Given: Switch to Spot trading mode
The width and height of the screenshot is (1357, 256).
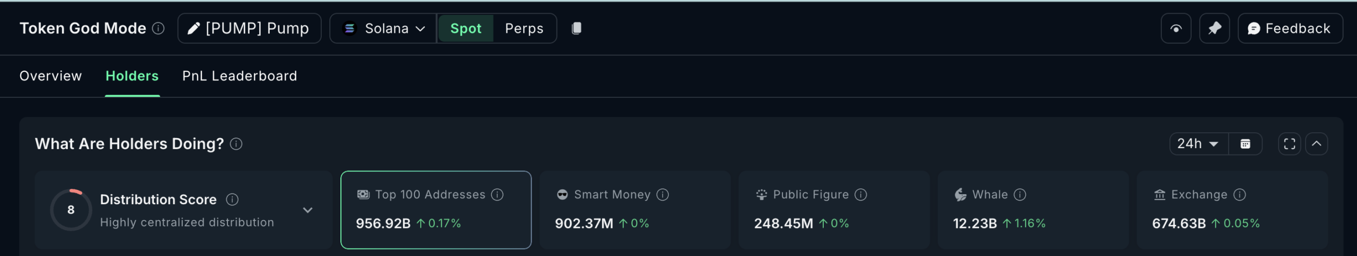Looking at the screenshot, I should pos(465,28).
